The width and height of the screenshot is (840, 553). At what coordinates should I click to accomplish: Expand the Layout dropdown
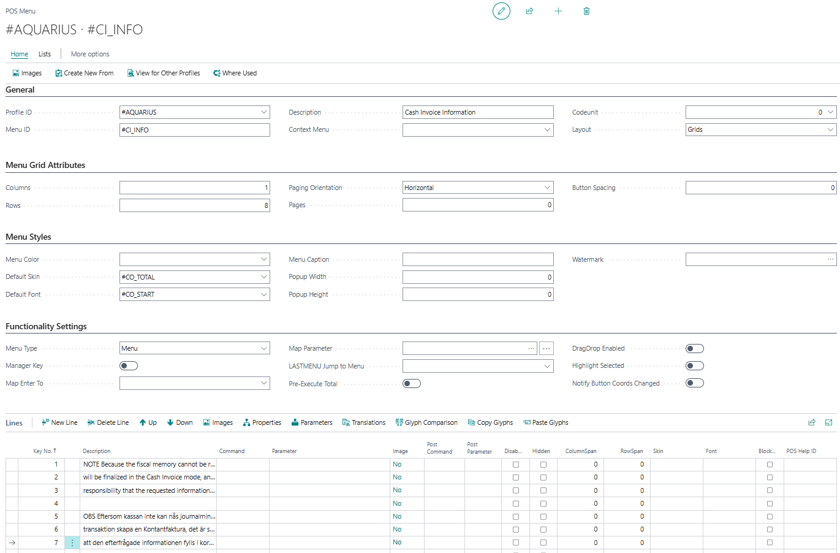click(x=830, y=130)
